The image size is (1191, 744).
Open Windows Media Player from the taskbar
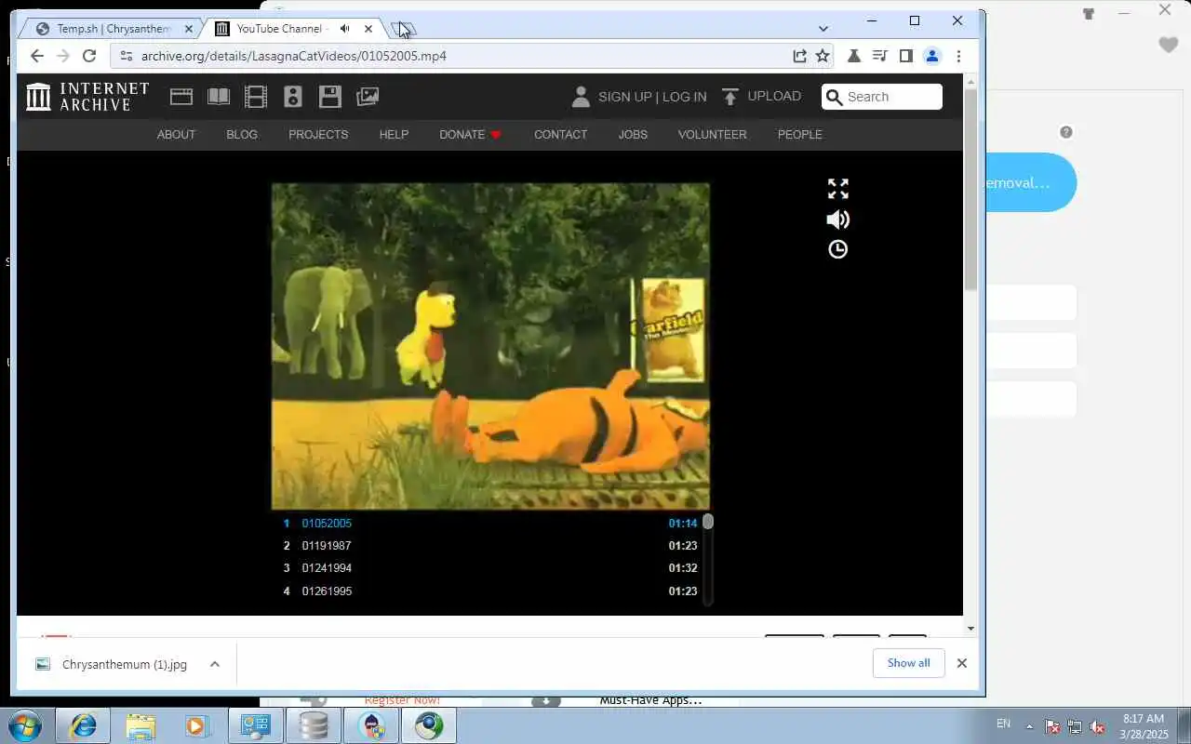pyautogui.click(x=197, y=725)
